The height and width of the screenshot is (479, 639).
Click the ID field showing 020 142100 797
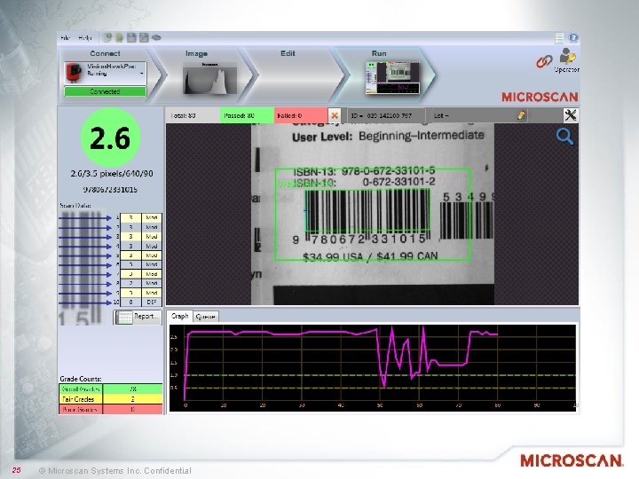click(385, 115)
